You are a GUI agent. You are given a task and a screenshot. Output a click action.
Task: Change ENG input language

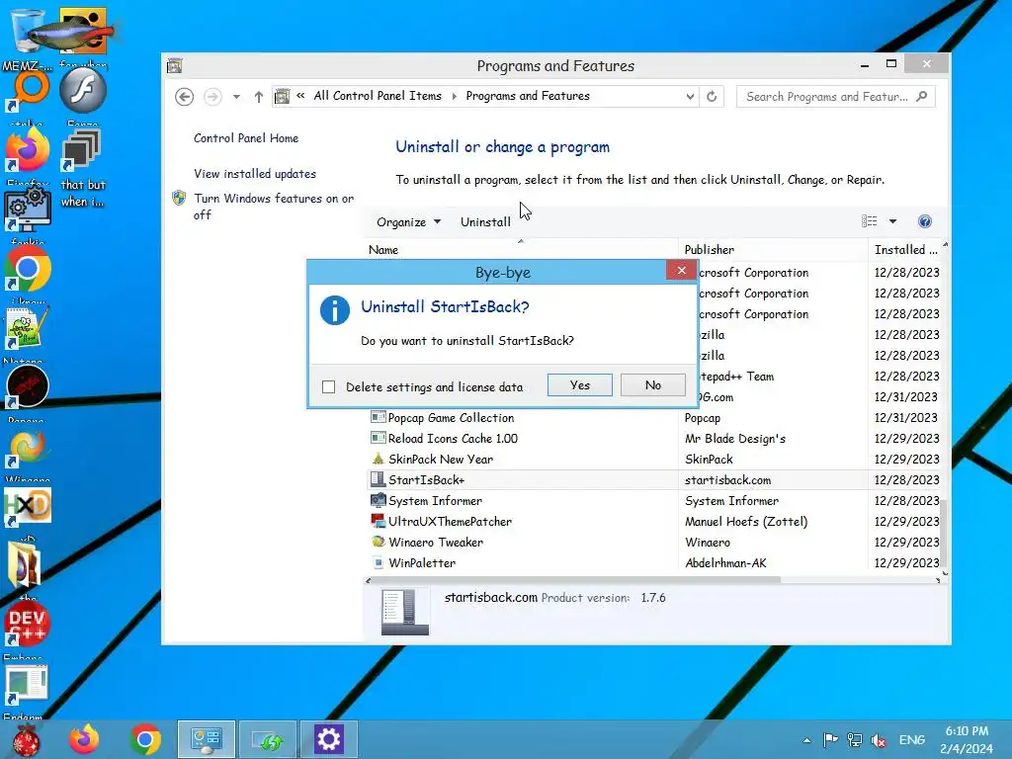(911, 740)
